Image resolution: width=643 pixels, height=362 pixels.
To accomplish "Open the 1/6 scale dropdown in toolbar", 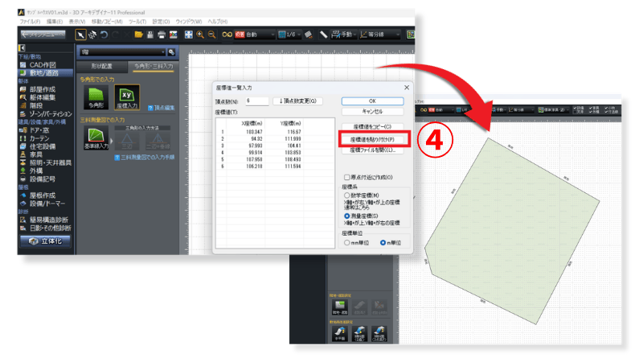I will (290, 35).
